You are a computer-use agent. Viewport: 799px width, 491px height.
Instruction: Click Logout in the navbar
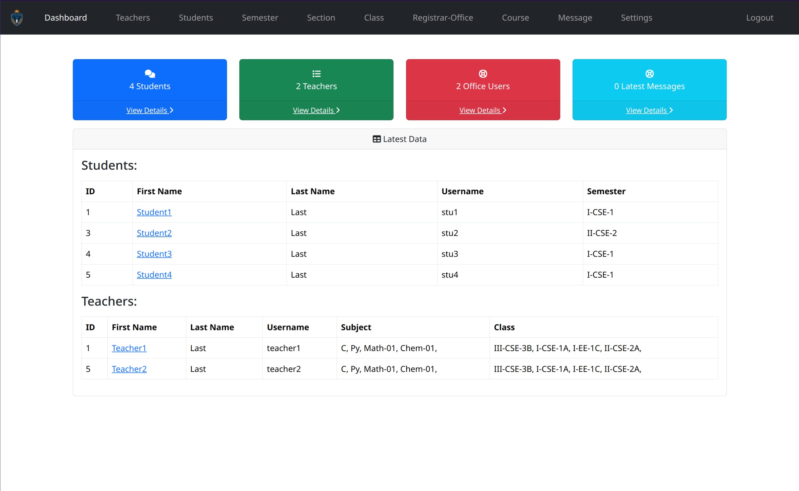(x=759, y=17)
